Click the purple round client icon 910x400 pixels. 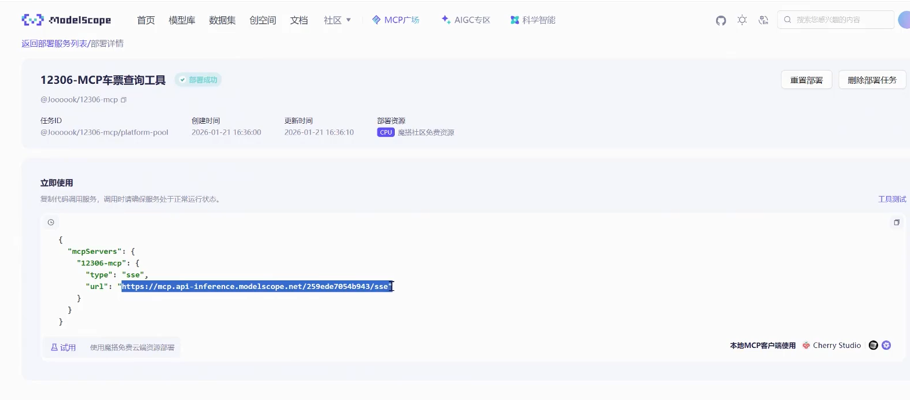click(x=886, y=345)
